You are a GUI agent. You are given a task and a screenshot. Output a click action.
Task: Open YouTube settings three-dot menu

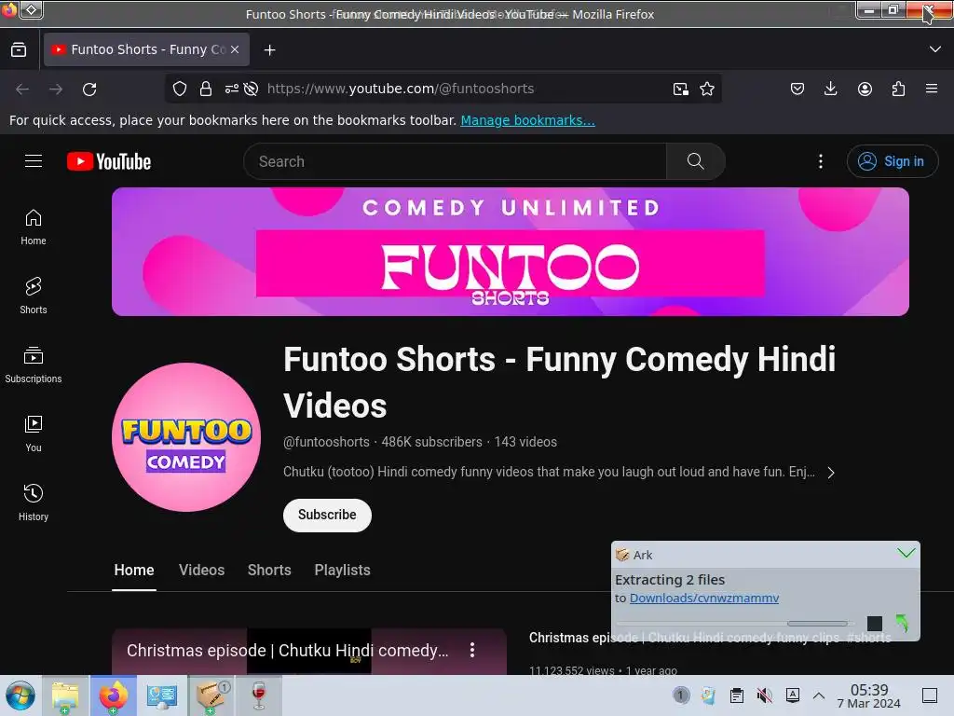click(820, 161)
